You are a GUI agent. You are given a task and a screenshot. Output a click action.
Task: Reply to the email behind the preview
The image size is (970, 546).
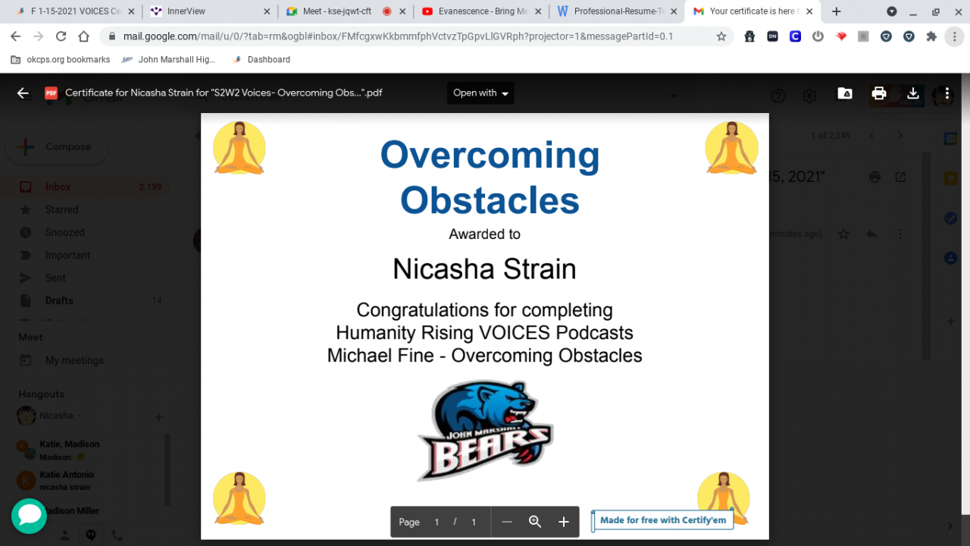click(x=871, y=234)
